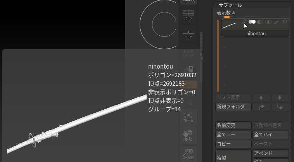The width and height of the screenshot is (294, 162).
Task: Toggle nihontou subtool eye visibility
Action: [285, 22]
